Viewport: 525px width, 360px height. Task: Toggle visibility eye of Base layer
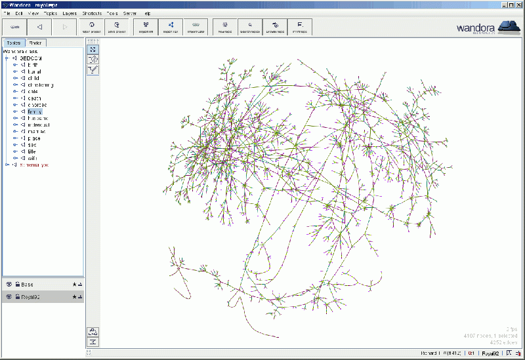(x=9, y=285)
